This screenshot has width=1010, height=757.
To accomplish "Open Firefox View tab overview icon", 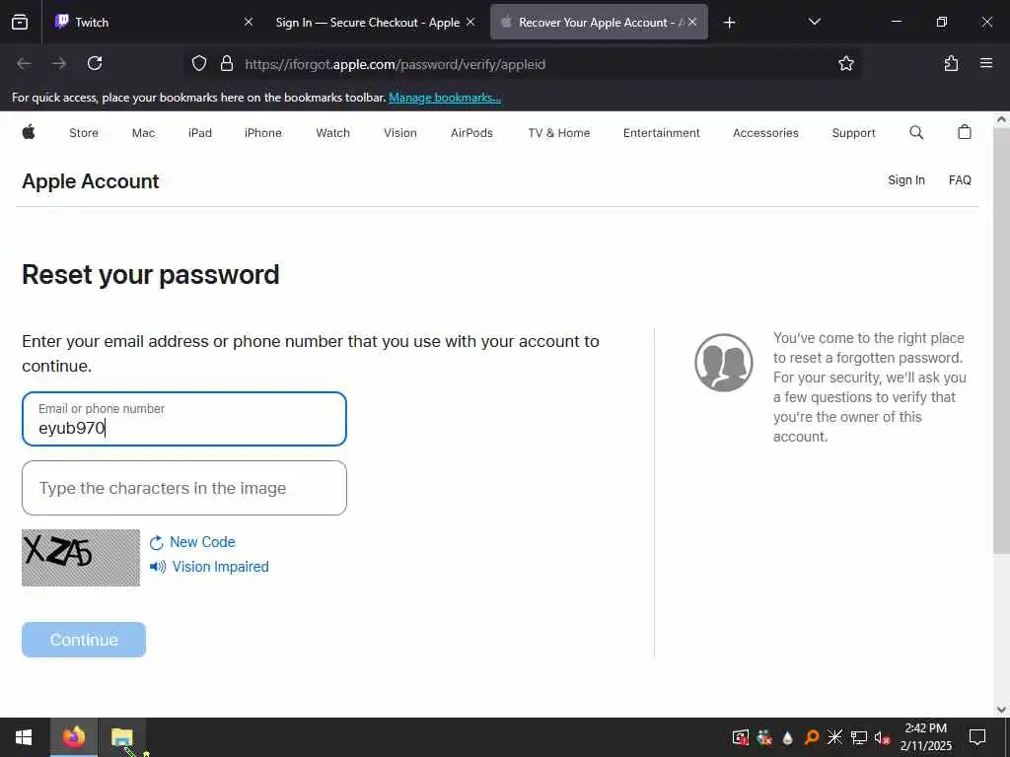I will (x=20, y=22).
